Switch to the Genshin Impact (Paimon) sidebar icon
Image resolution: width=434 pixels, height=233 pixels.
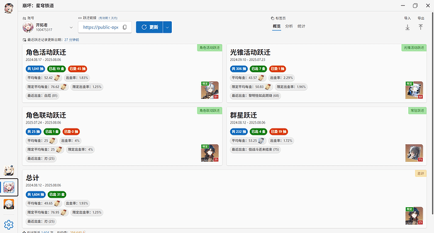9,171
